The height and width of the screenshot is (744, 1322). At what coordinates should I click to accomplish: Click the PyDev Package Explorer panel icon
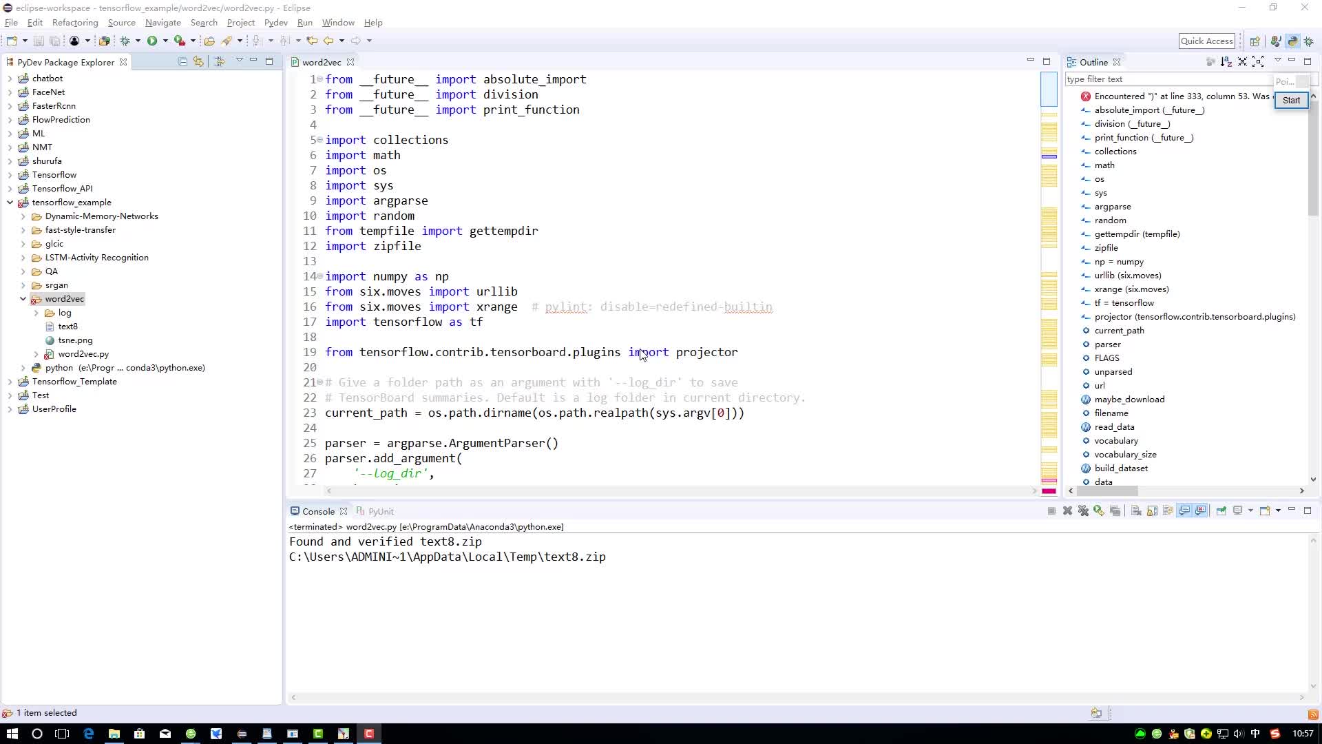(x=9, y=61)
